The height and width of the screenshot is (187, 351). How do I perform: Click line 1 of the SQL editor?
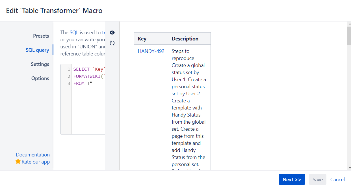pos(88,69)
